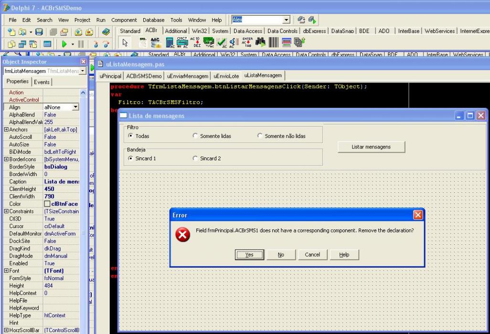The image size is (490, 334).
Task: Click the View Unit toolbar icon
Action: pos(11,44)
